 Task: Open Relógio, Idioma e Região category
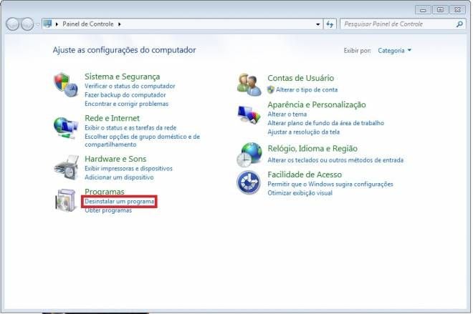coord(312,149)
